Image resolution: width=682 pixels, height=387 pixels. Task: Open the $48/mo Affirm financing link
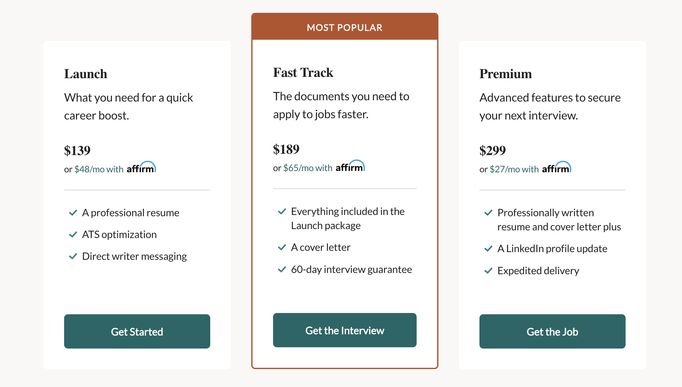pos(99,169)
